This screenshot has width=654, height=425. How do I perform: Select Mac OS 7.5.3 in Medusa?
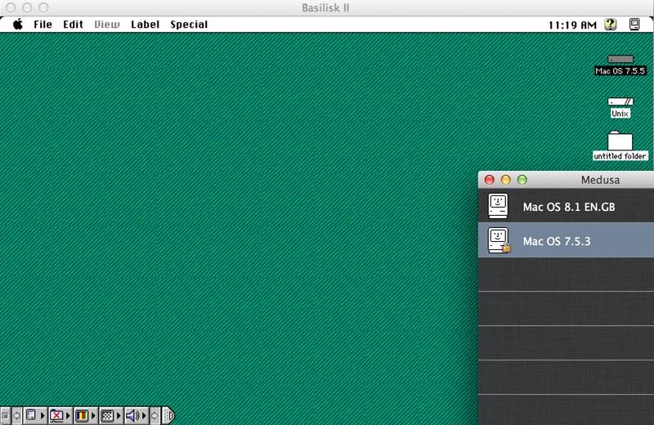pyautogui.click(x=566, y=240)
